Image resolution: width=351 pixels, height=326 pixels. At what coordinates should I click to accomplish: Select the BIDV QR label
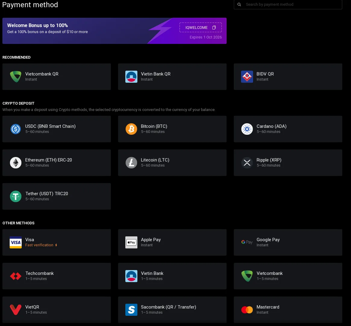pos(265,74)
